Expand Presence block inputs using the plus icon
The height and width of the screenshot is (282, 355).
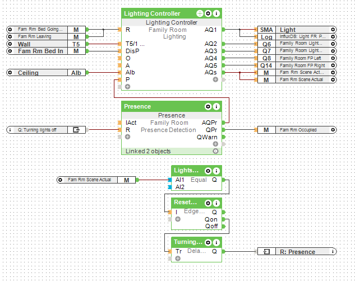coord(127,137)
